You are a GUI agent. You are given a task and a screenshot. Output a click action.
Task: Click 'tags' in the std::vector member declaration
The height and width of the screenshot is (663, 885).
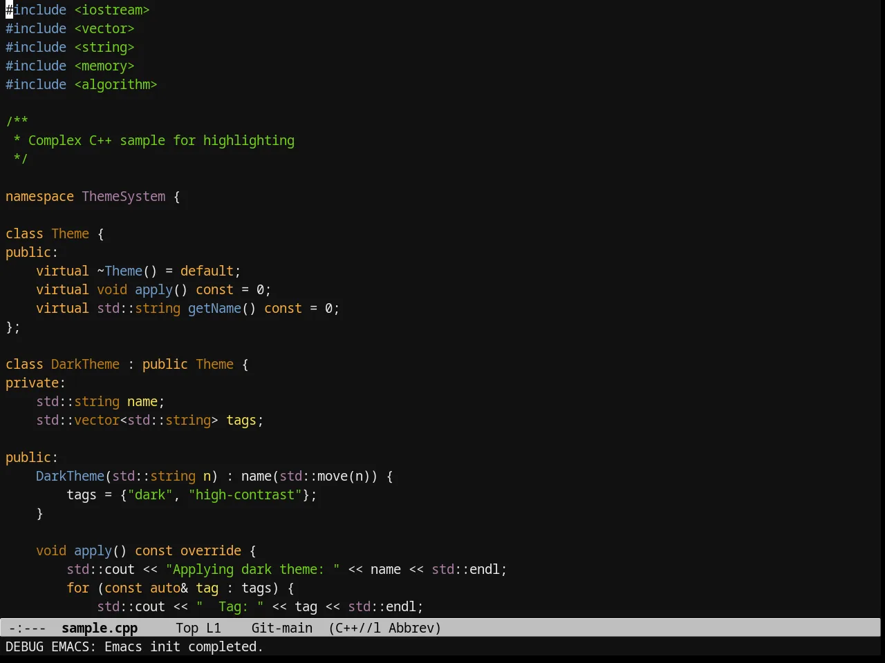click(x=241, y=420)
